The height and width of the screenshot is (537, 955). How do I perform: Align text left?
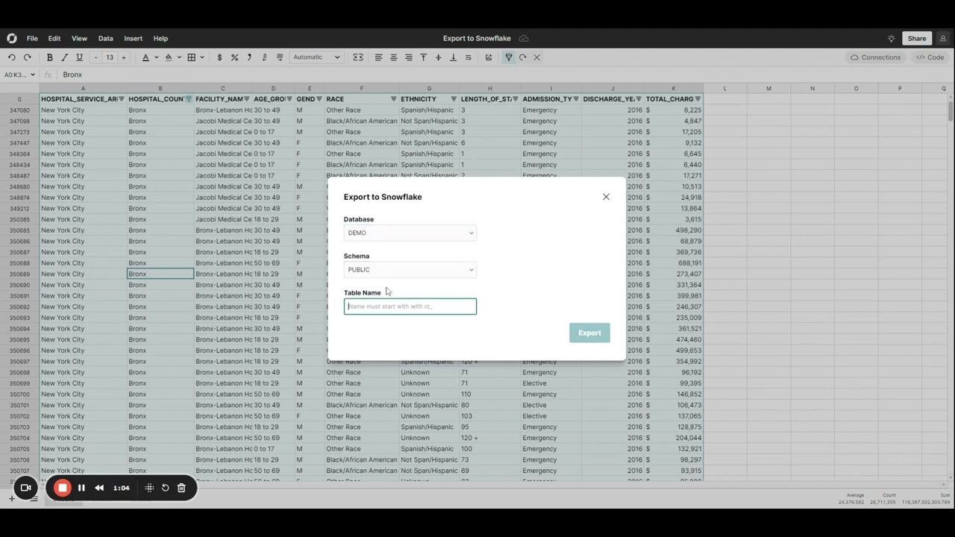378,57
